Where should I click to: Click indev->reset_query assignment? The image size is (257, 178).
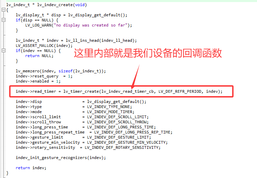[x=44, y=76]
